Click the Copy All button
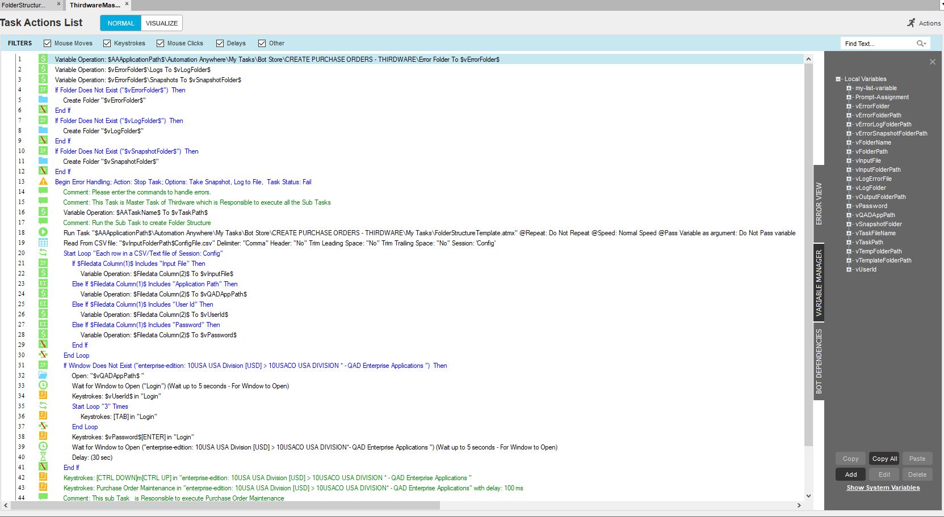This screenshot has width=944, height=517. (x=884, y=459)
